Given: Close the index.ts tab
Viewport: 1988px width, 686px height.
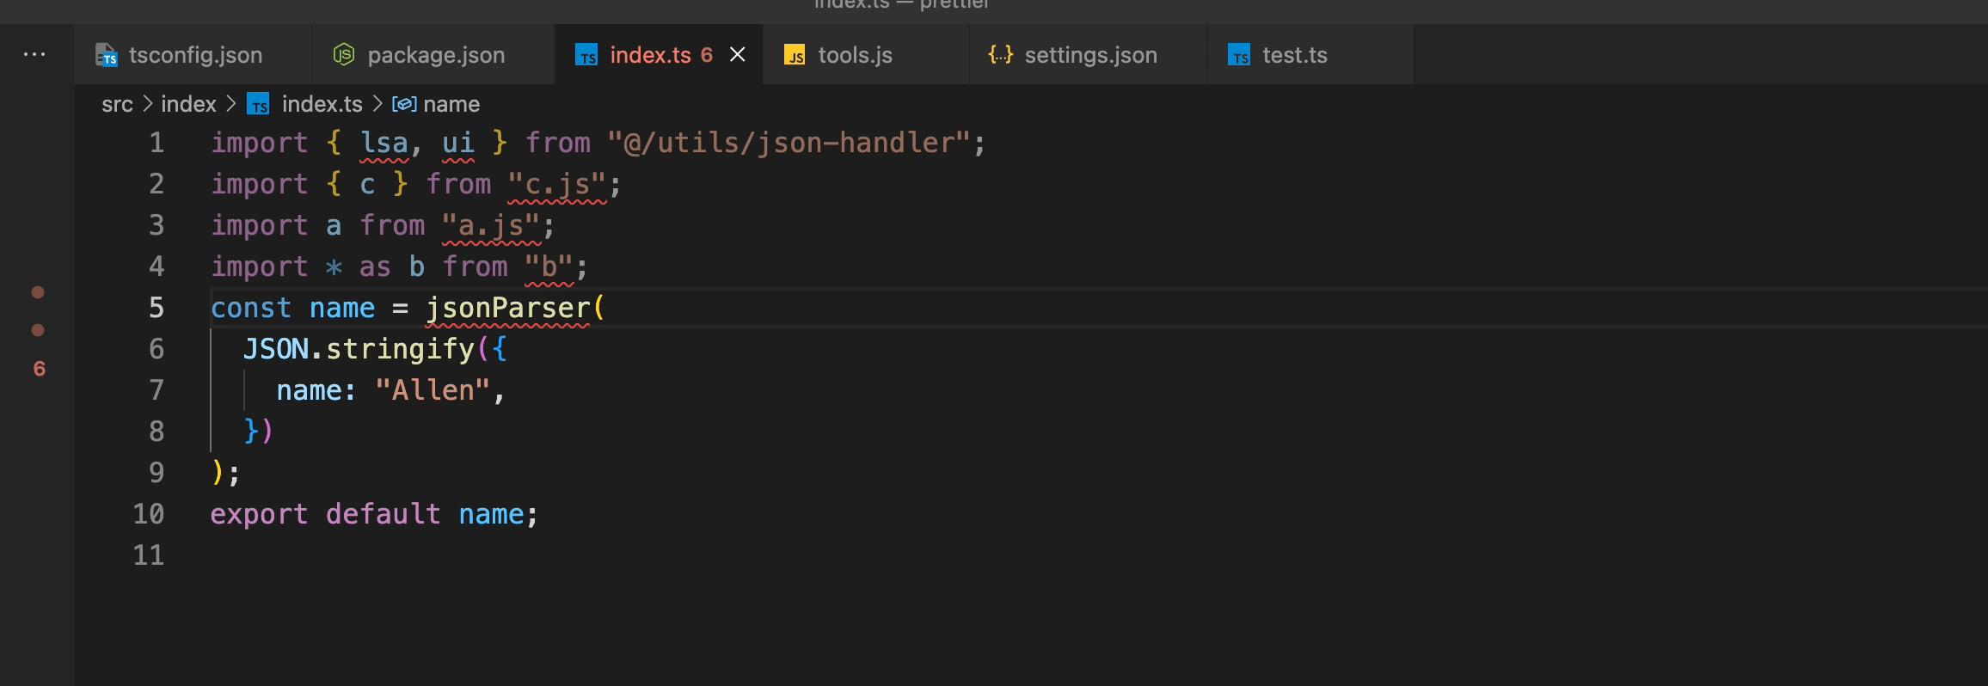Looking at the screenshot, I should 737,55.
